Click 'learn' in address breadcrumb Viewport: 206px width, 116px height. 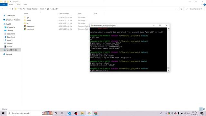click(42, 9)
